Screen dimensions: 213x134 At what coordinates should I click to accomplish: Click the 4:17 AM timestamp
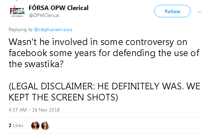pyautogui.click(x=18, y=110)
